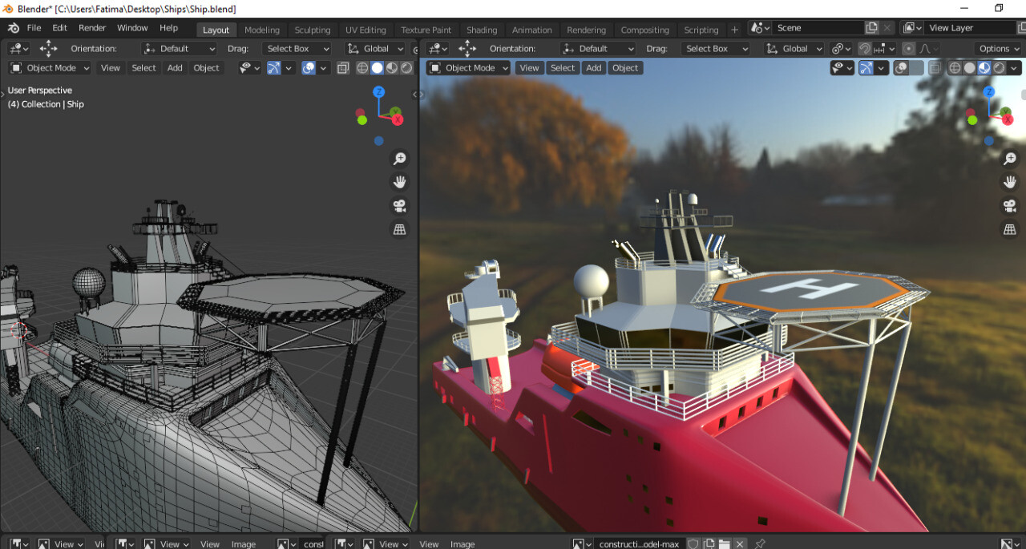The image size is (1026, 549).
Task: Switch to the Compositing workspace tab
Action: tap(644, 30)
